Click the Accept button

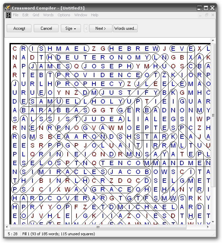[x=19, y=28]
